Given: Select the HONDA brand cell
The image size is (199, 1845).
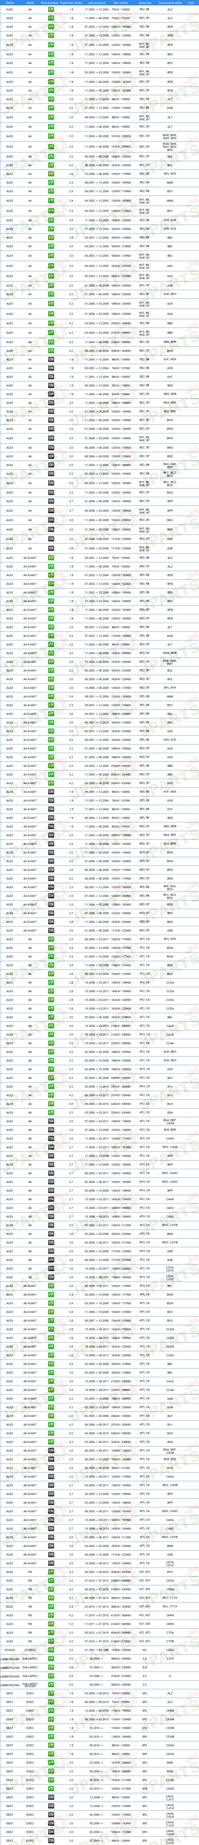Looking at the screenshot, I should pyautogui.click(x=9, y=1650).
